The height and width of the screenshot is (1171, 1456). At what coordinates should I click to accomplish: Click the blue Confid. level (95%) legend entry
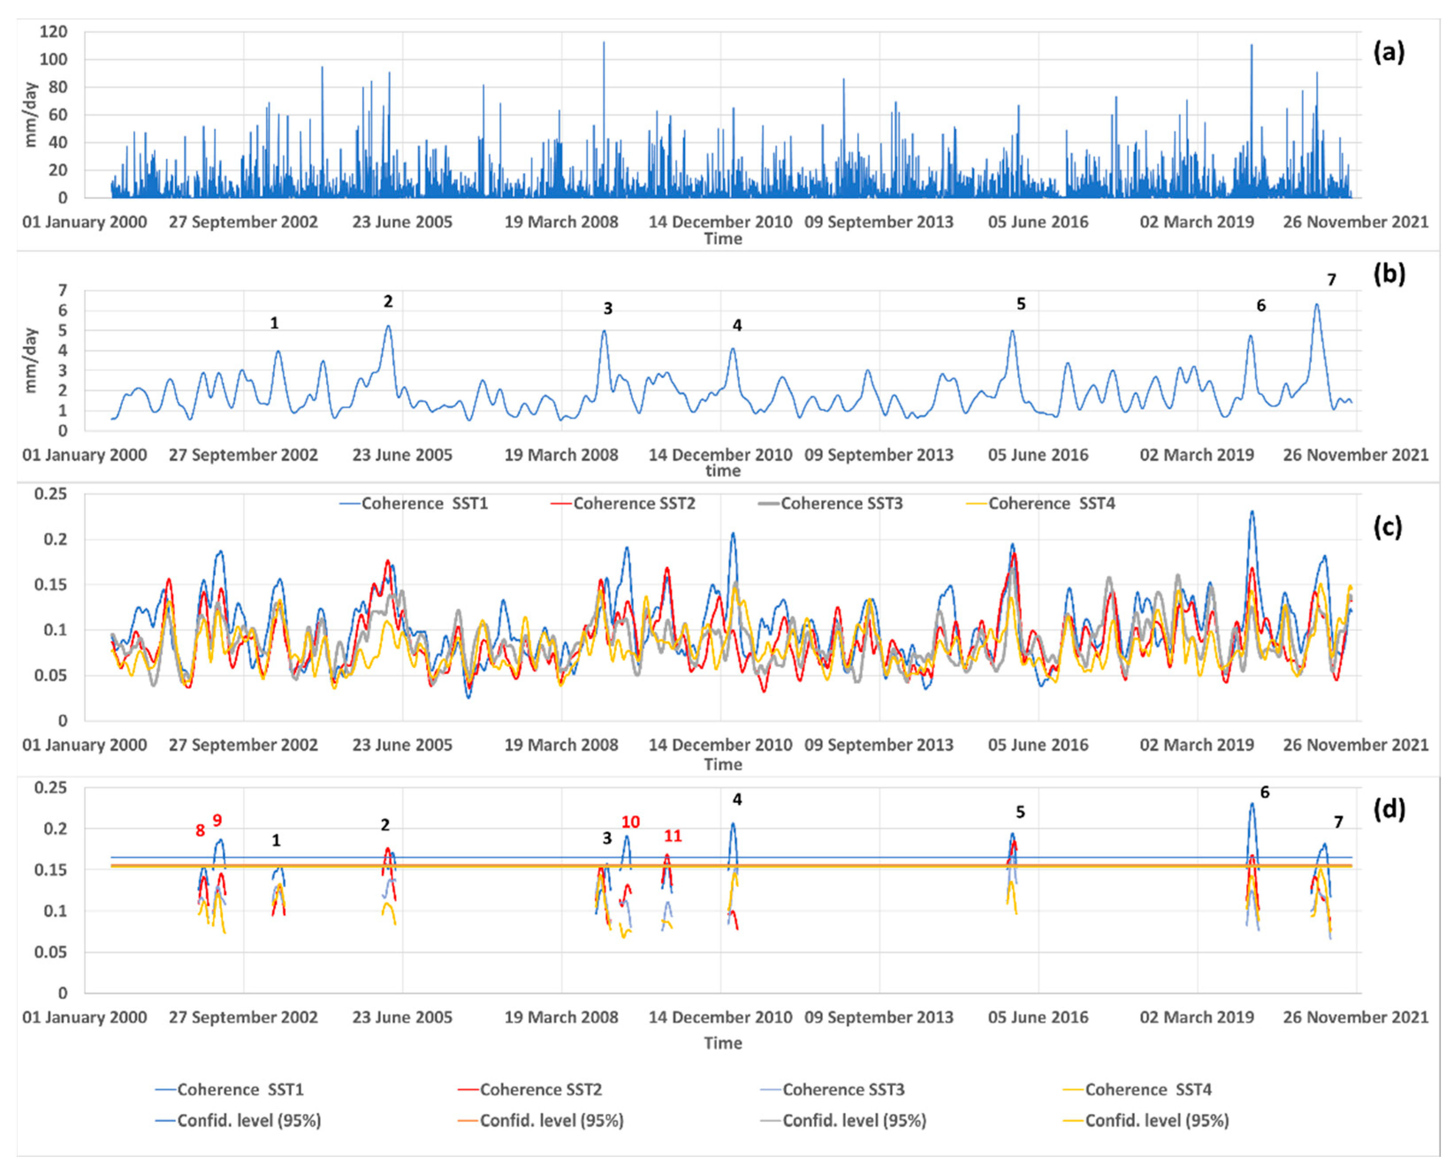point(248,1120)
